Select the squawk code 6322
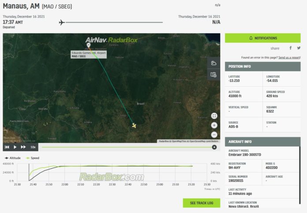 [x=270, y=111]
